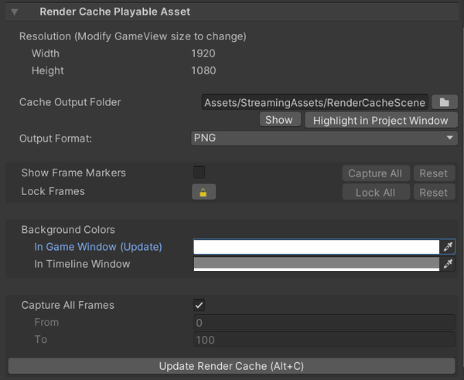464x380 pixels.
Task: Click the Lock All button
Action: point(375,192)
